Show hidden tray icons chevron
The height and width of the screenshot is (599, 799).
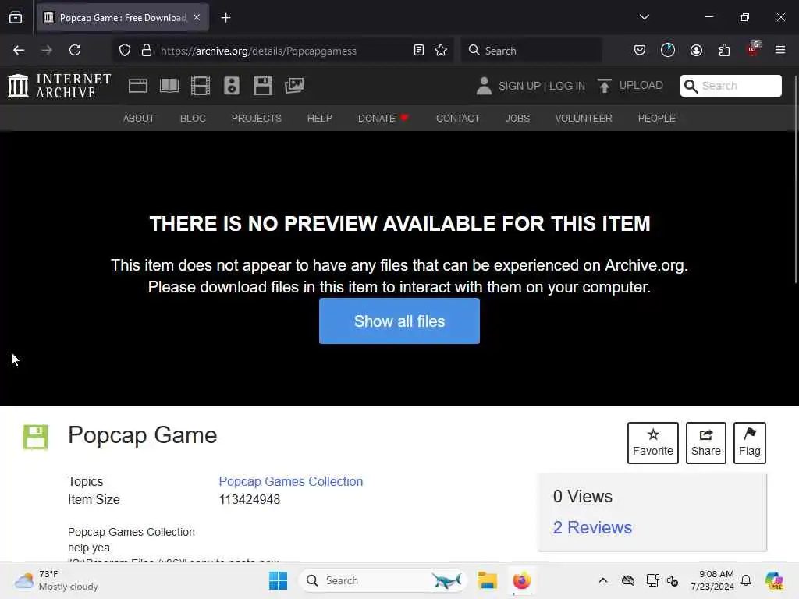pos(603,580)
